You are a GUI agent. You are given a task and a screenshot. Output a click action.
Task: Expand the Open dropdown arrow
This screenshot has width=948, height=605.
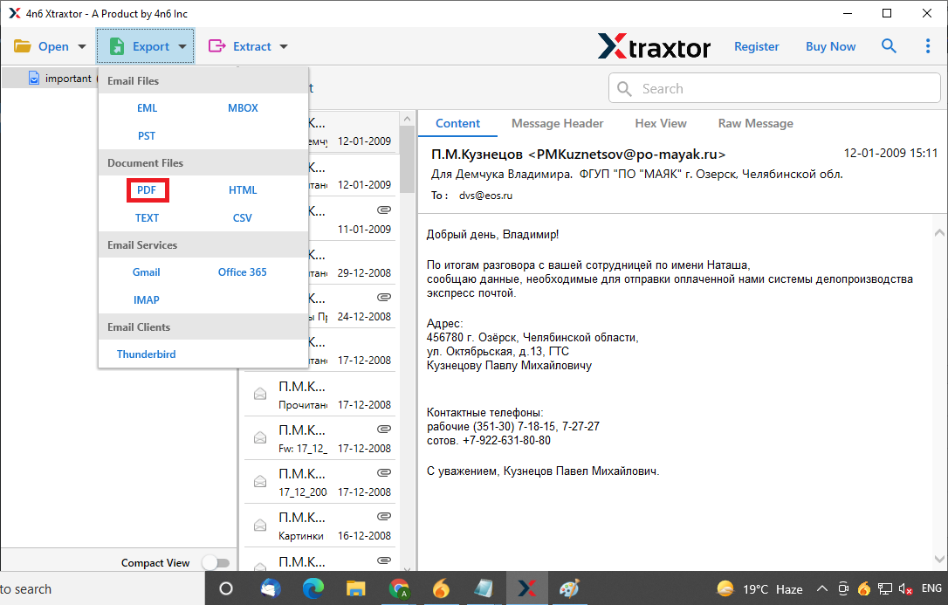tap(82, 46)
